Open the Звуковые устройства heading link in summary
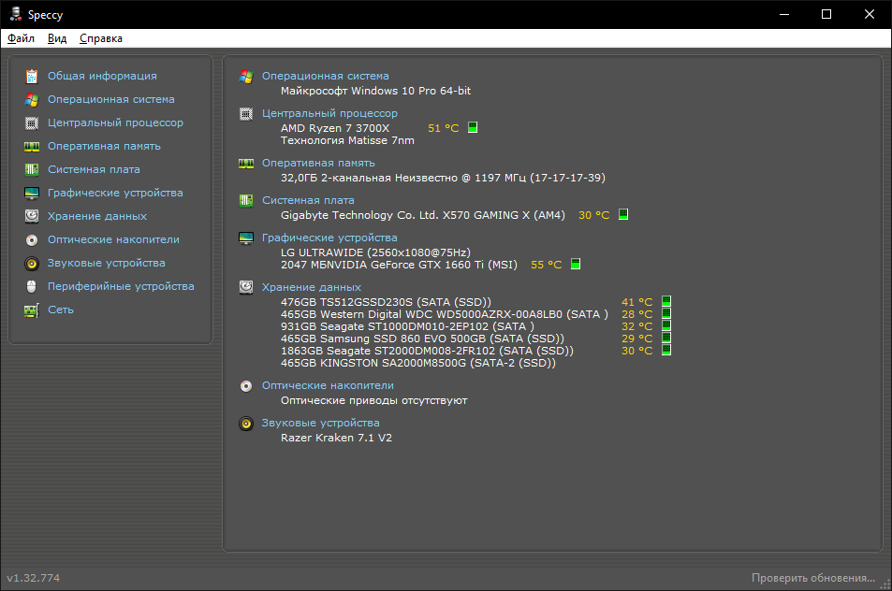Image resolution: width=892 pixels, height=591 pixels. [321, 423]
